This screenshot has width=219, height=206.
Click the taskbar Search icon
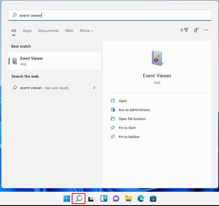click(79, 199)
